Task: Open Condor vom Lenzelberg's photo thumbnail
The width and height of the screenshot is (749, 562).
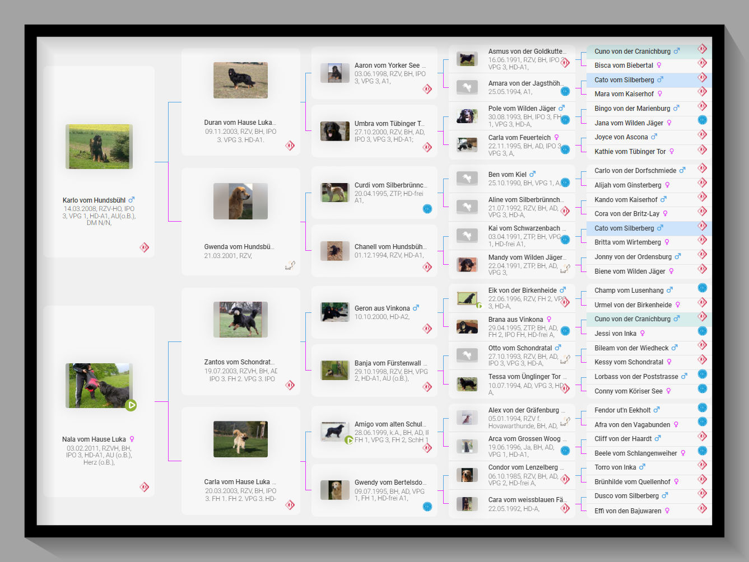Action: point(467,475)
